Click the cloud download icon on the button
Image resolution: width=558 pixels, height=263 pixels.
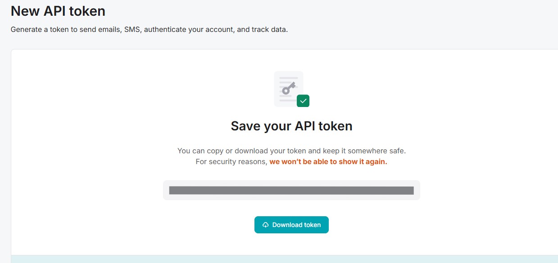coord(266,225)
